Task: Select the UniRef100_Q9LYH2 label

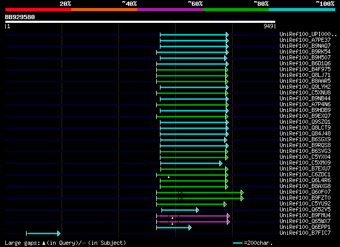Action: click(305, 87)
